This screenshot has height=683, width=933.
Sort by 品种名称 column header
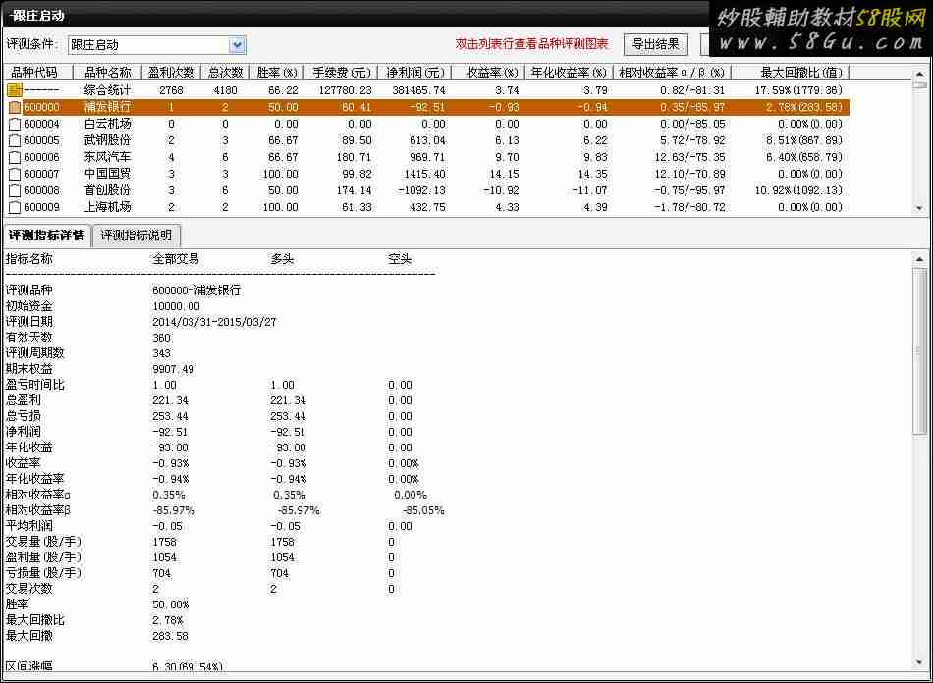click(x=107, y=72)
